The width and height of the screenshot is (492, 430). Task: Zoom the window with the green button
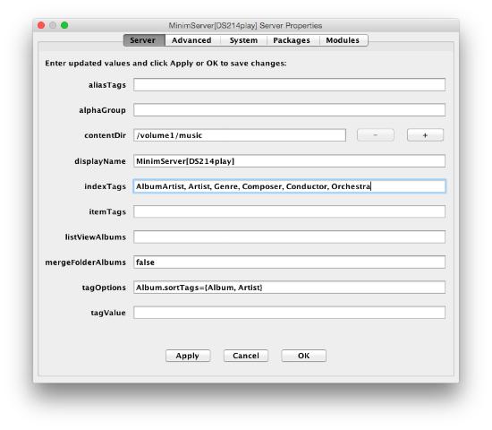[x=64, y=25]
